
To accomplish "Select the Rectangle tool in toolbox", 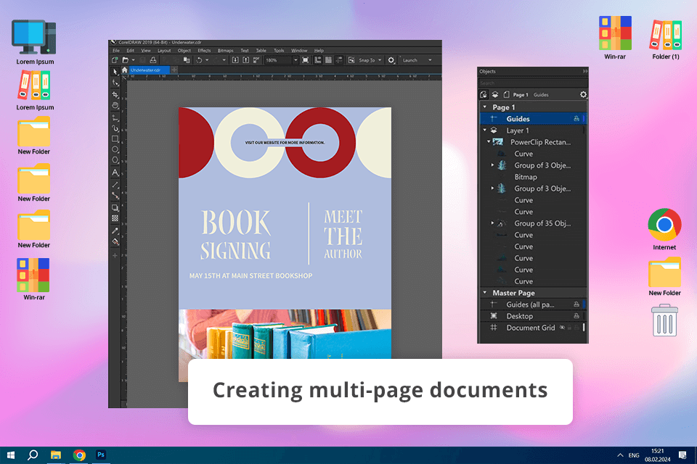I will 115,139.
